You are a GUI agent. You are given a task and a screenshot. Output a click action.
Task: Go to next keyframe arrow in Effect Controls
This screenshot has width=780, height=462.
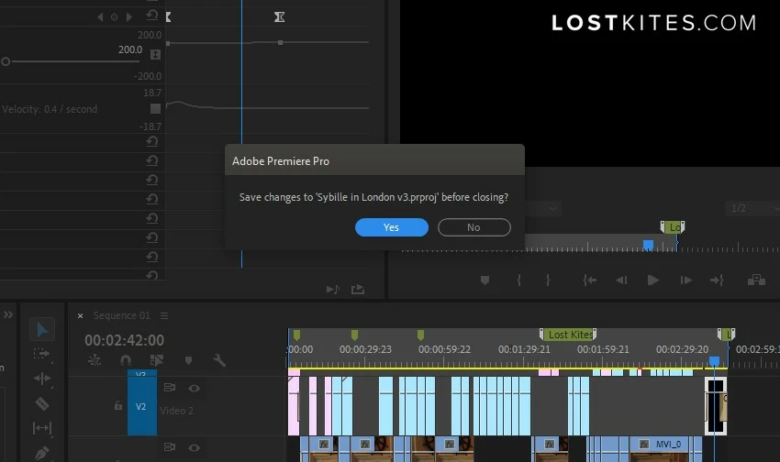click(128, 16)
